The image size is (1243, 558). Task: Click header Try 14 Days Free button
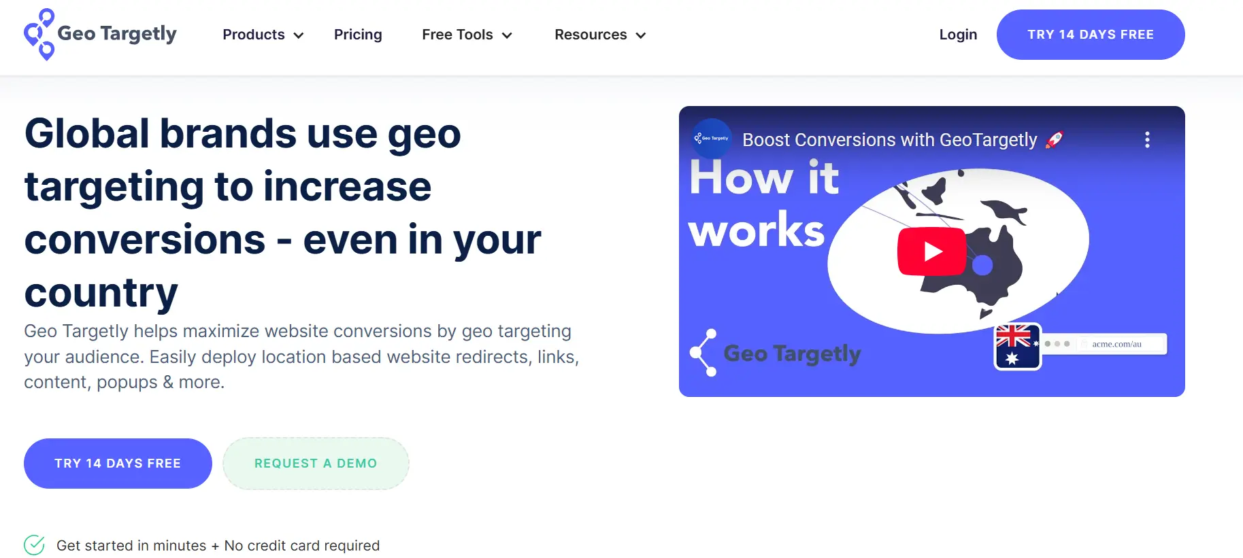tap(1091, 35)
